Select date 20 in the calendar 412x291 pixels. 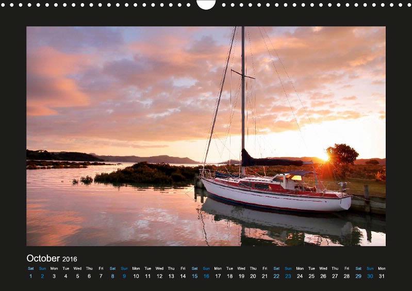click(x=253, y=276)
